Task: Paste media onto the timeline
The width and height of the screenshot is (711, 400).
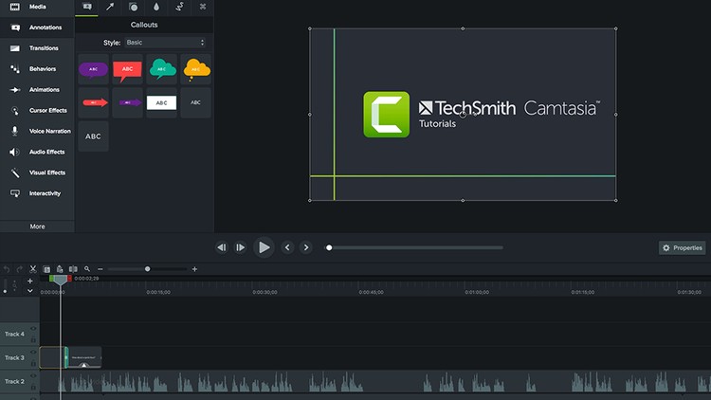Action: pos(60,269)
